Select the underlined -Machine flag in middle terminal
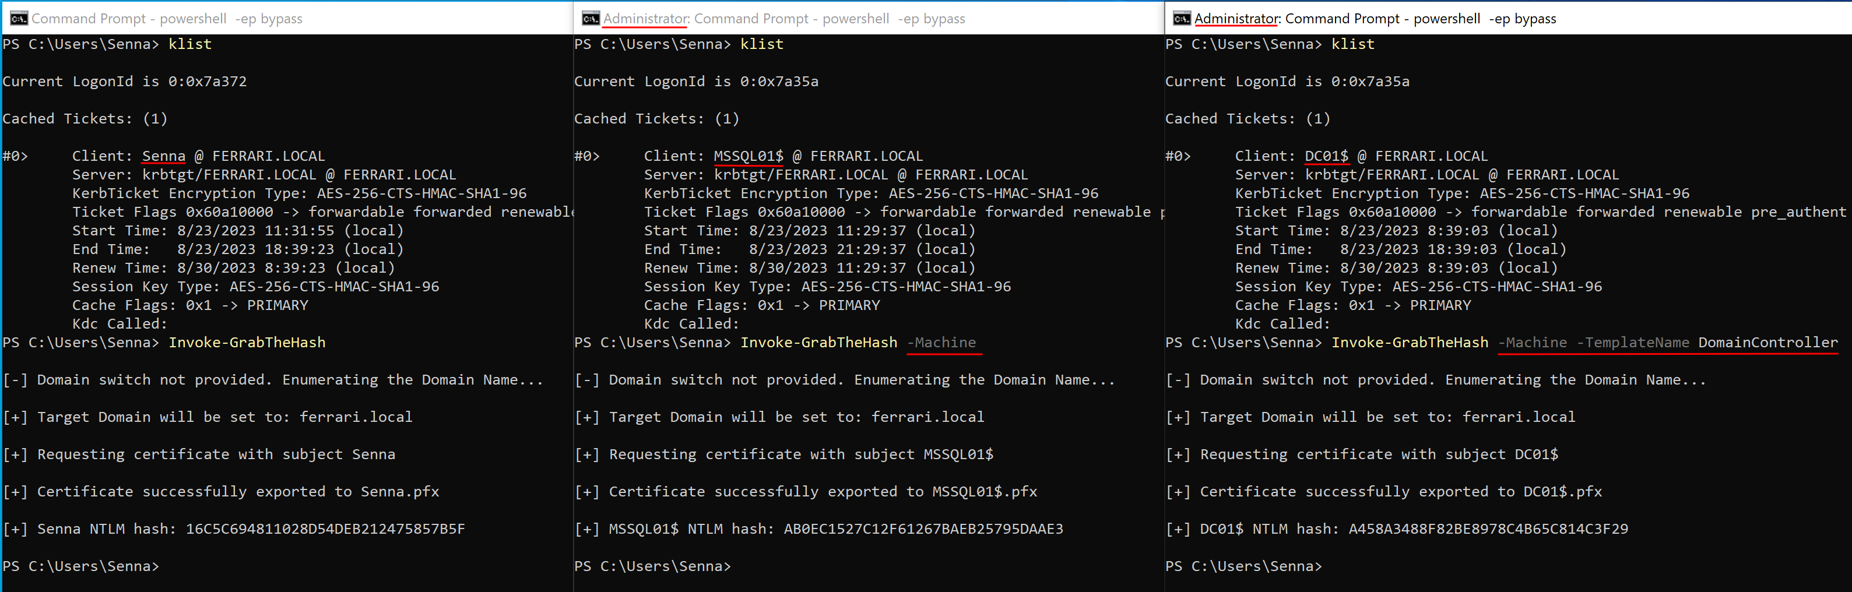Image resolution: width=1852 pixels, height=592 pixels. 943,343
